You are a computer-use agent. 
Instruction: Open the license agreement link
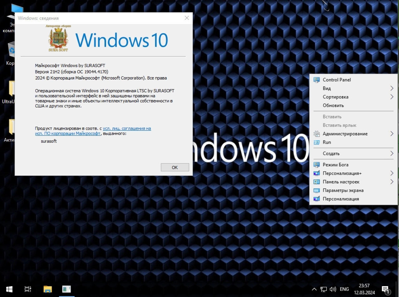(93, 131)
